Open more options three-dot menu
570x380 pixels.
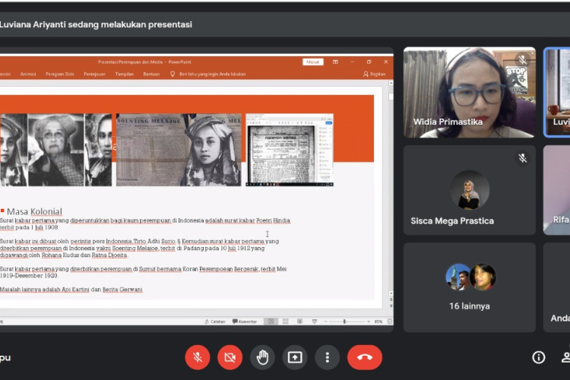(327, 357)
